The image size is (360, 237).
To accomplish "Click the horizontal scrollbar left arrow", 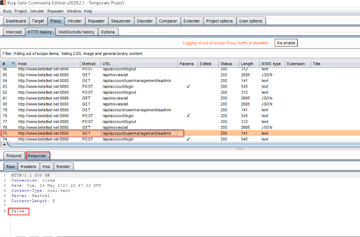I will [4, 144].
